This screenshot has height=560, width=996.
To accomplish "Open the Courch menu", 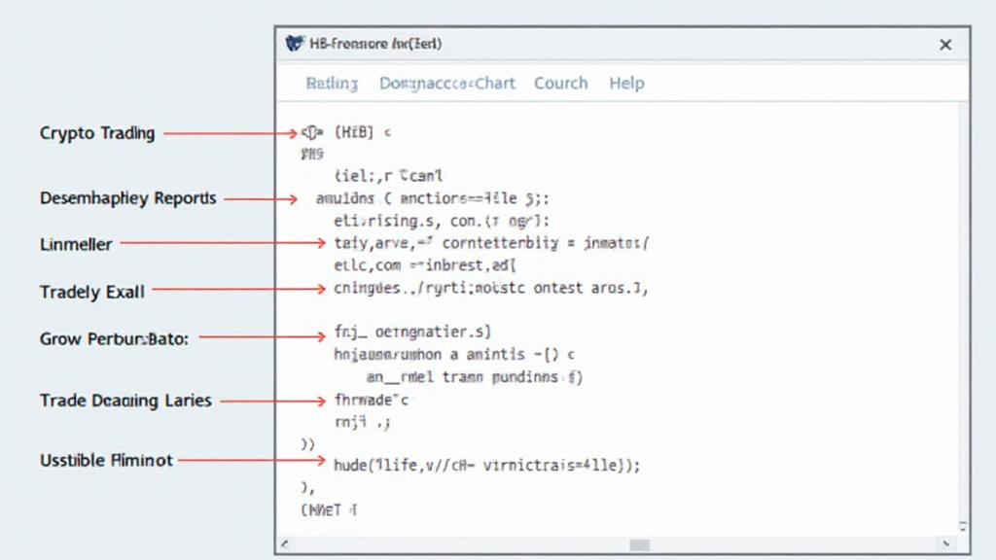I will coord(560,84).
